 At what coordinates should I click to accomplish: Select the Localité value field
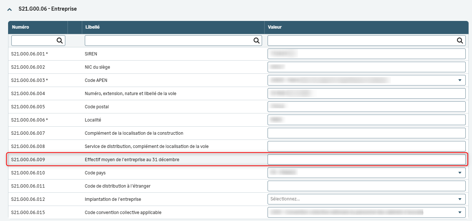[366, 120]
